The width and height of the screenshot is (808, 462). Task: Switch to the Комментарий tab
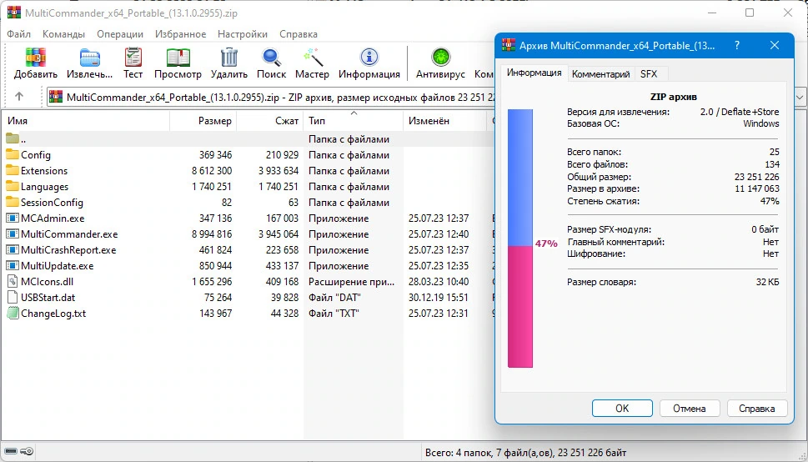pos(601,74)
